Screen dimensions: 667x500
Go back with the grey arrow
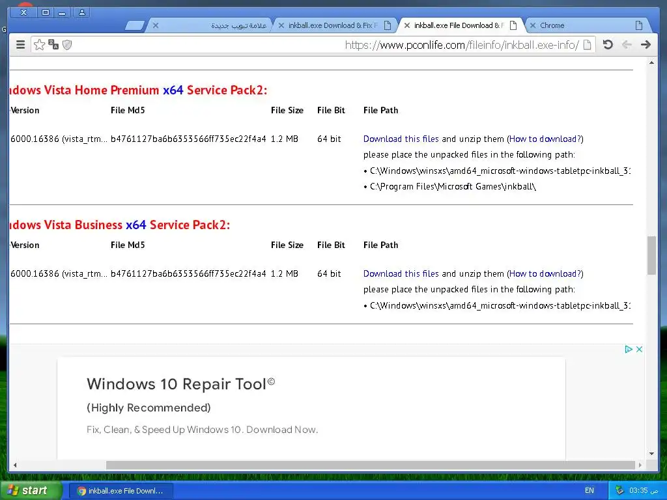point(627,45)
